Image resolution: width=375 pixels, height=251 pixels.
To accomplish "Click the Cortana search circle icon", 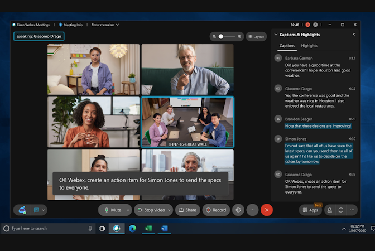I will point(7,229).
